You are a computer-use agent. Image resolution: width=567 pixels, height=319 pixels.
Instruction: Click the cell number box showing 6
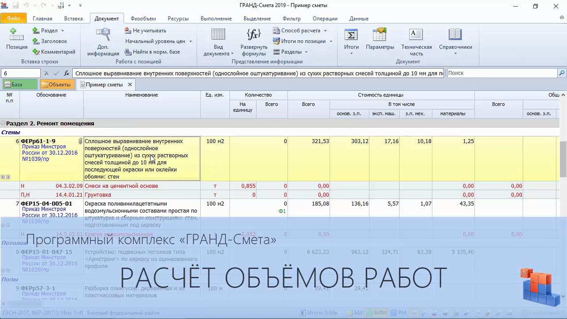20,73
